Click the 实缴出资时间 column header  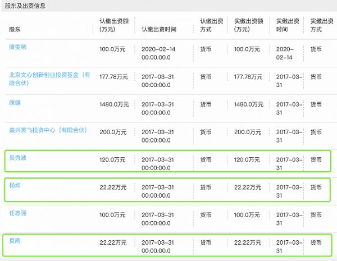(x=287, y=25)
